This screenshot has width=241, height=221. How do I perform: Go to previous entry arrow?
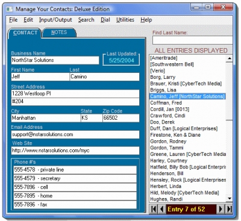162,209
